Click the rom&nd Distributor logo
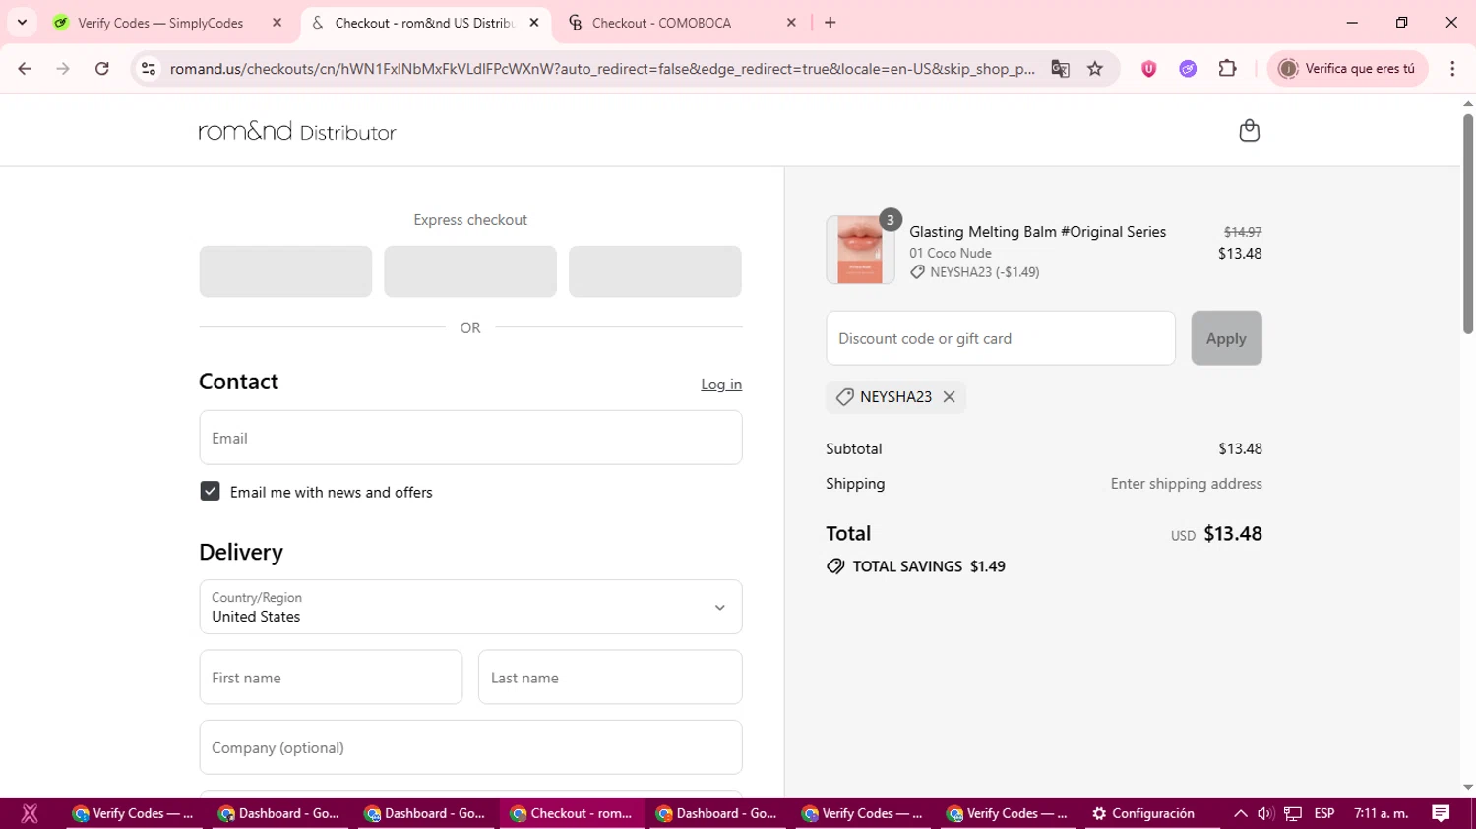This screenshot has width=1476, height=829. click(x=297, y=131)
